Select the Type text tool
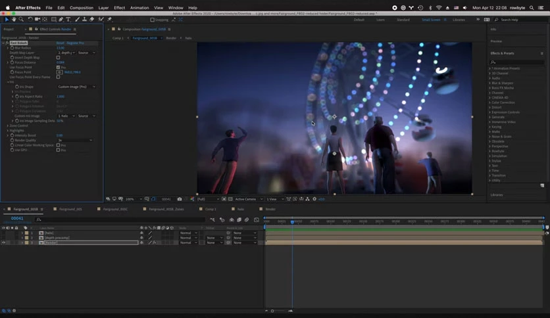The image size is (550, 318). click(68, 20)
